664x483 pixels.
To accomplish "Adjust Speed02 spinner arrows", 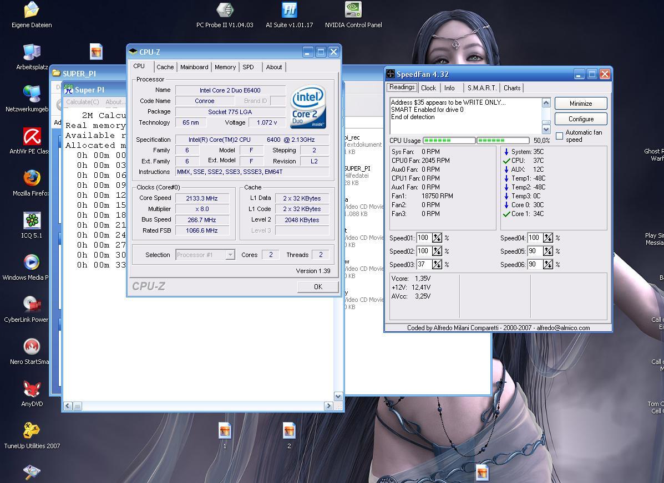I will click(437, 251).
